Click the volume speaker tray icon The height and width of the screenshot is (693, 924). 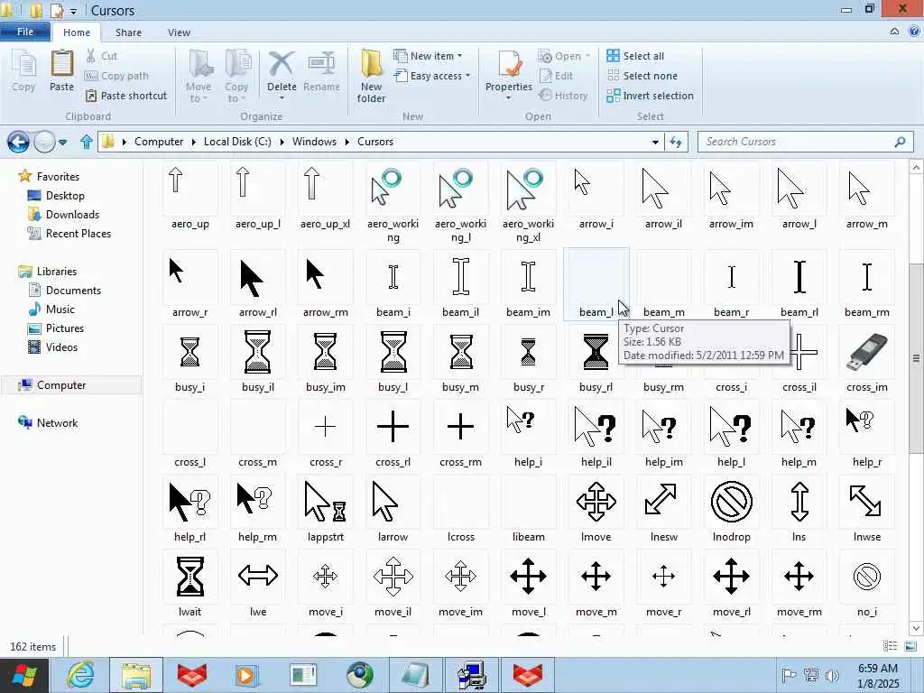(x=832, y=675)
